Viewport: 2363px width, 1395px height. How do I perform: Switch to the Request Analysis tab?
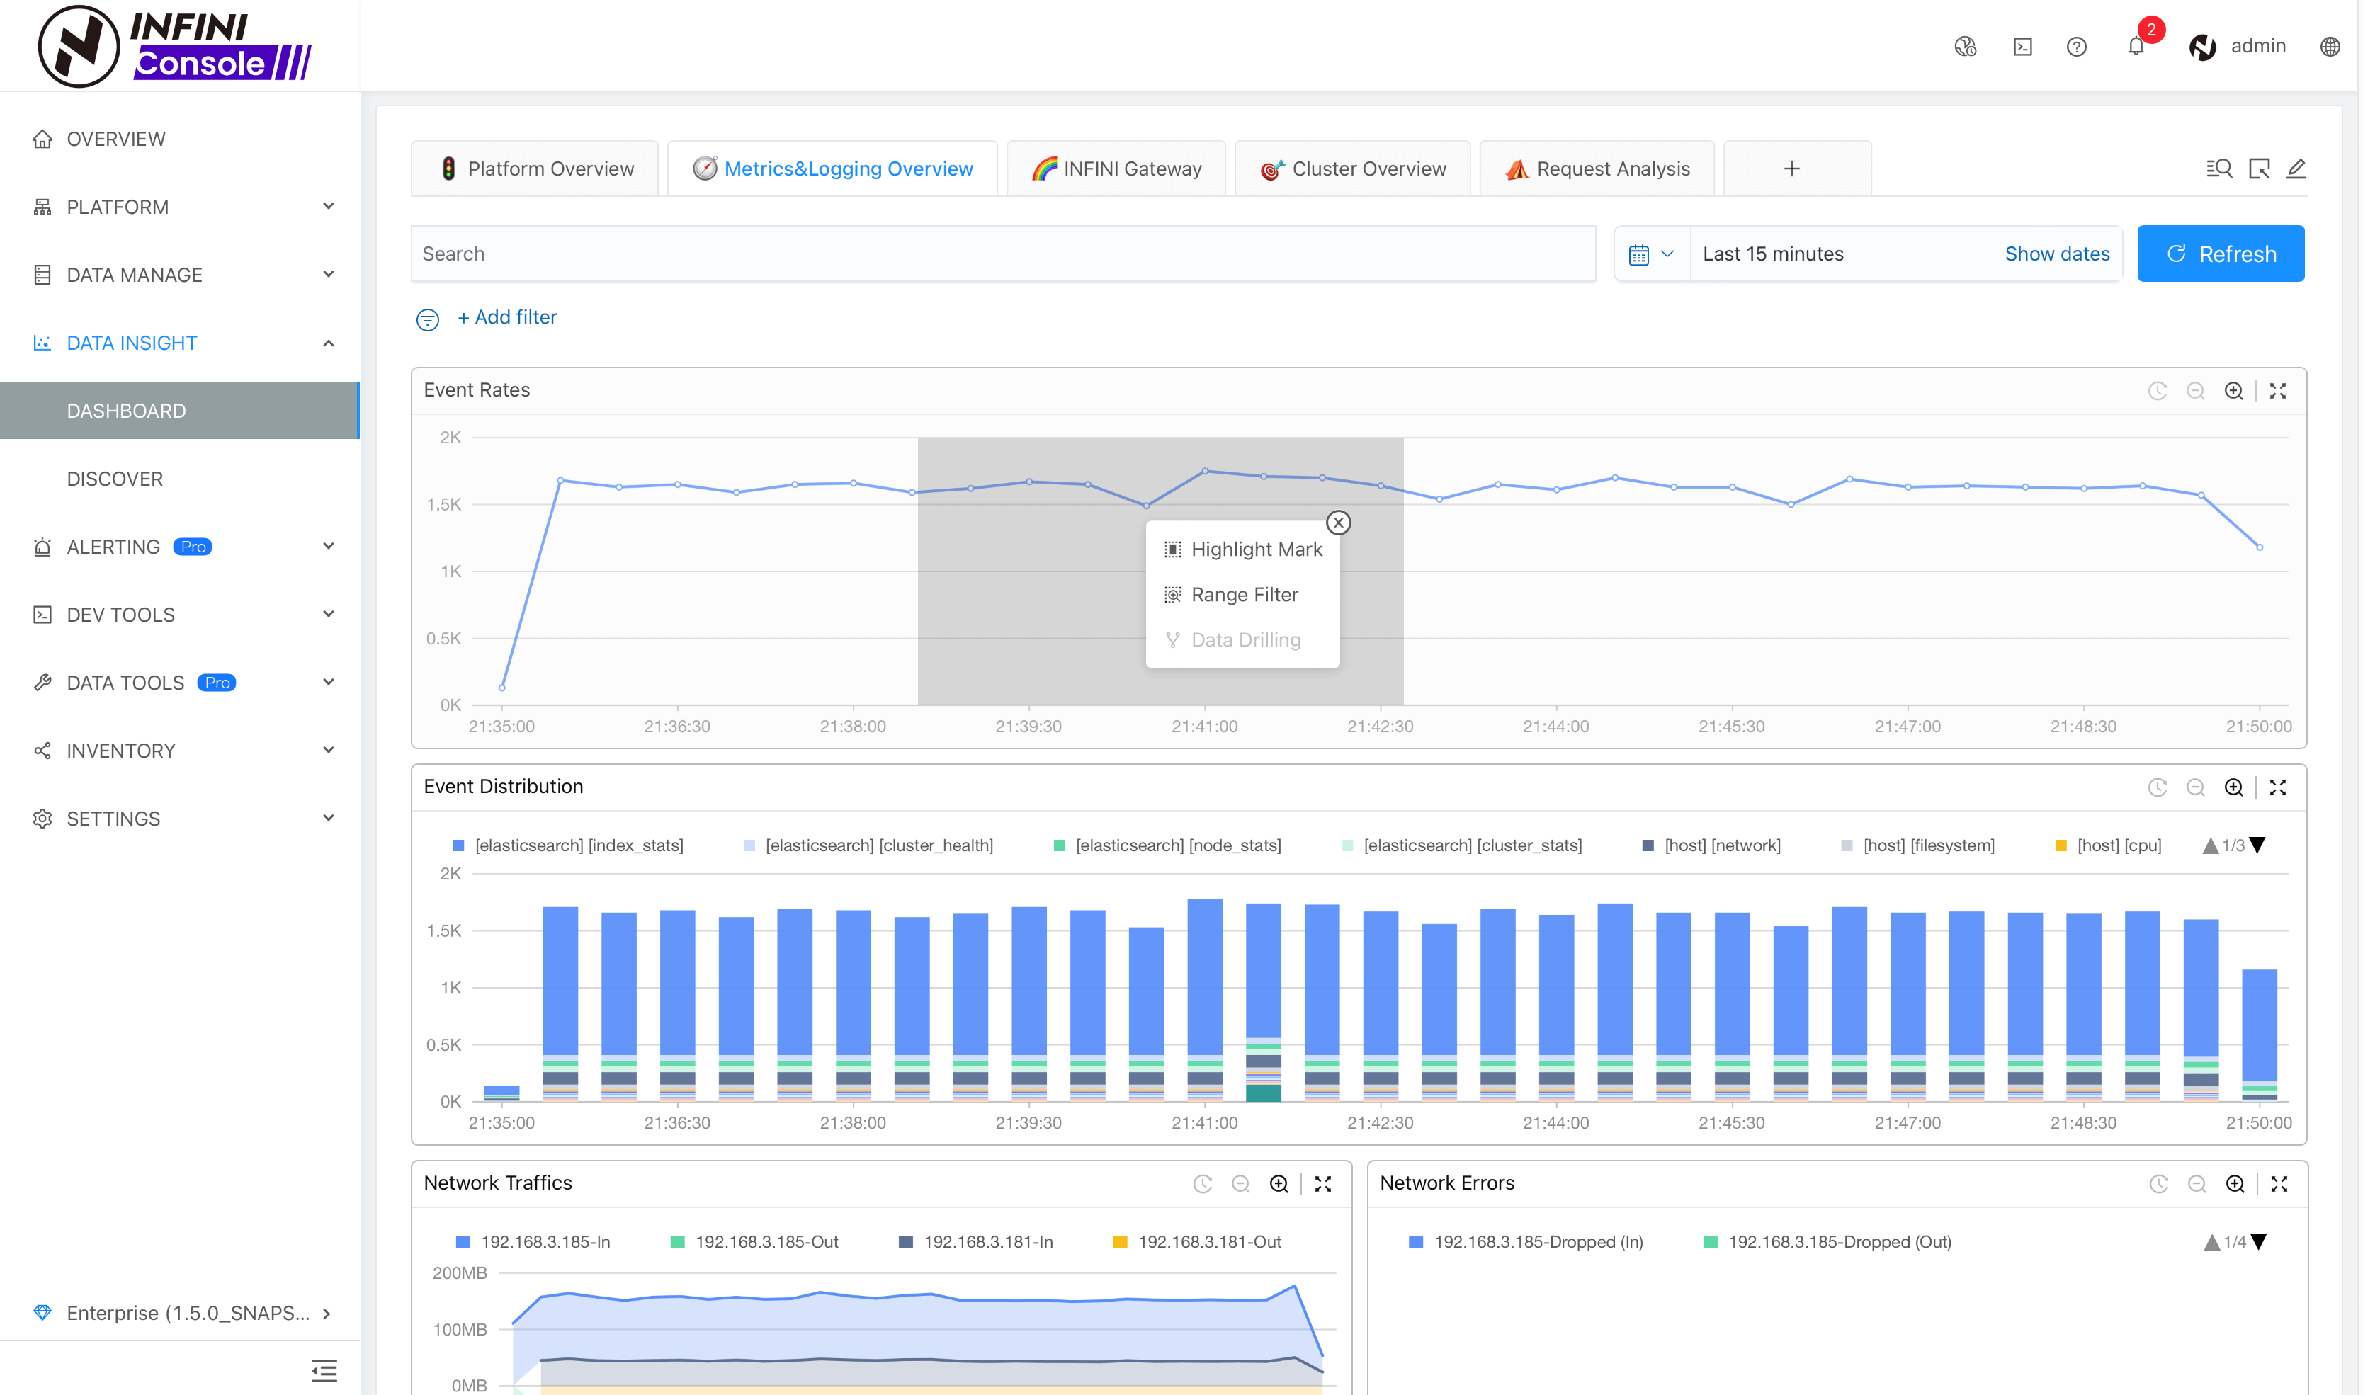click(x=1597, y=169)
